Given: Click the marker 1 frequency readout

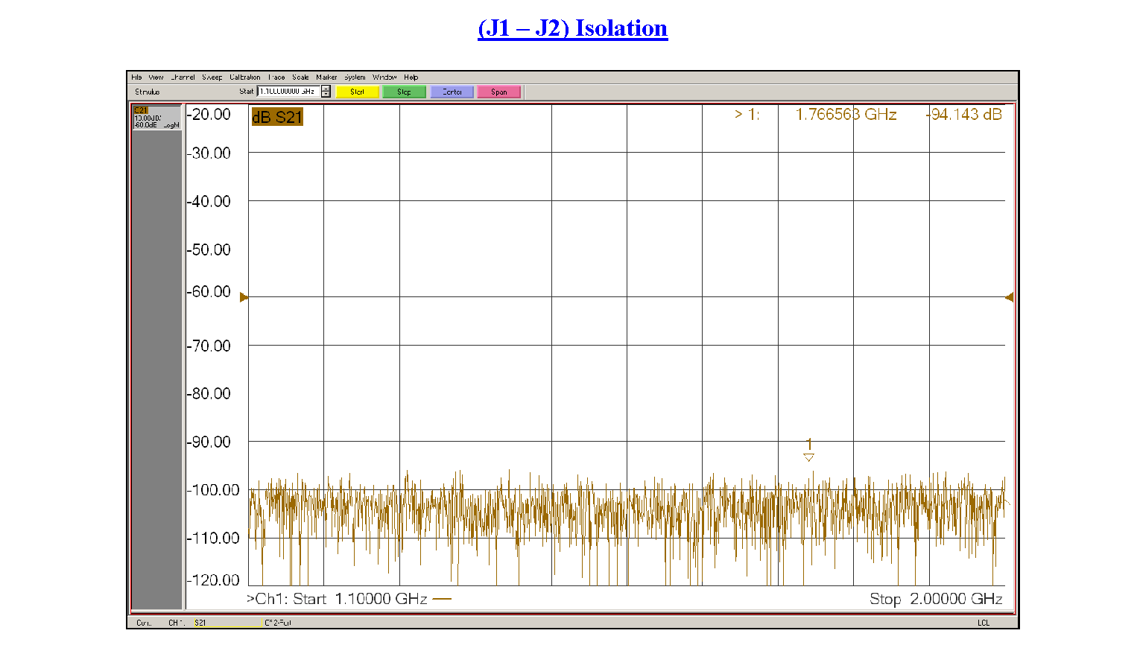Looking at the screenshot, I should pyautogui.click(x=846, y=114).
